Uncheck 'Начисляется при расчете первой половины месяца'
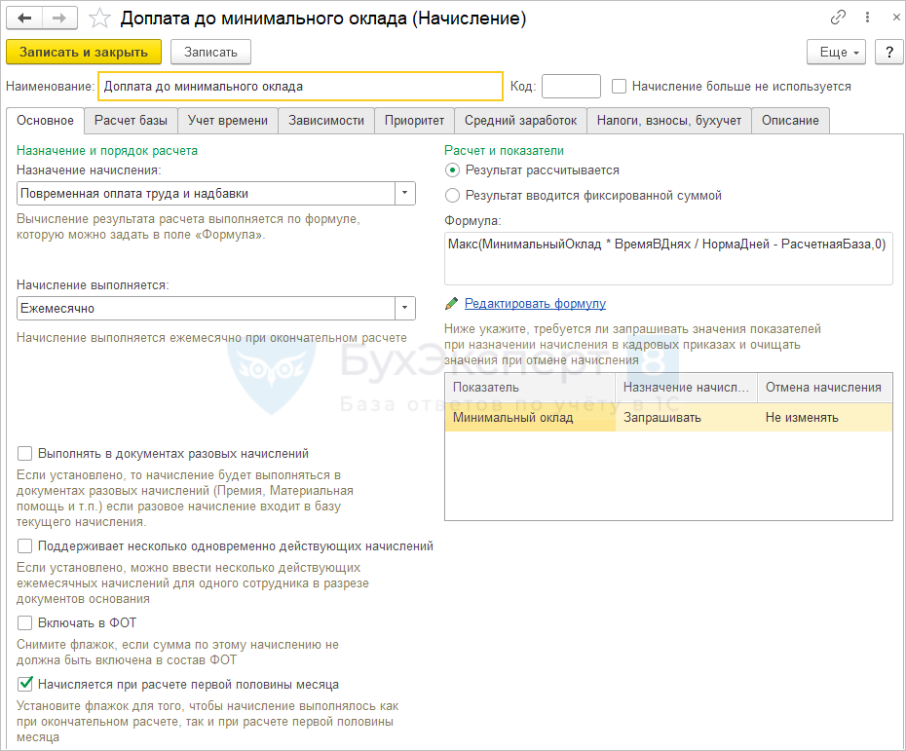906x751 pixels. pyautogui.click(x=25, y=684)
